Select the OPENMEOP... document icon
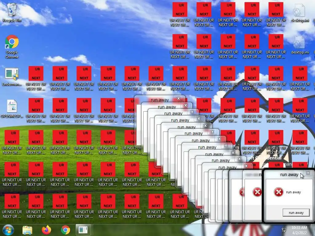Screen dimensions: 315x236 click(12, 108)
